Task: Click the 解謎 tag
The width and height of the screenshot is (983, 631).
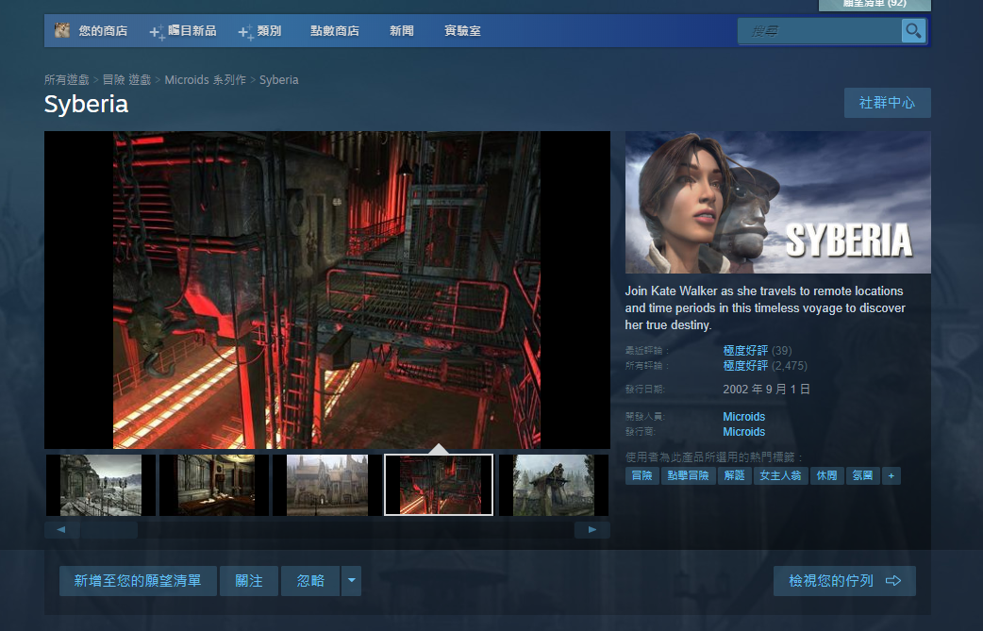Action: click(x=735, y=475)
